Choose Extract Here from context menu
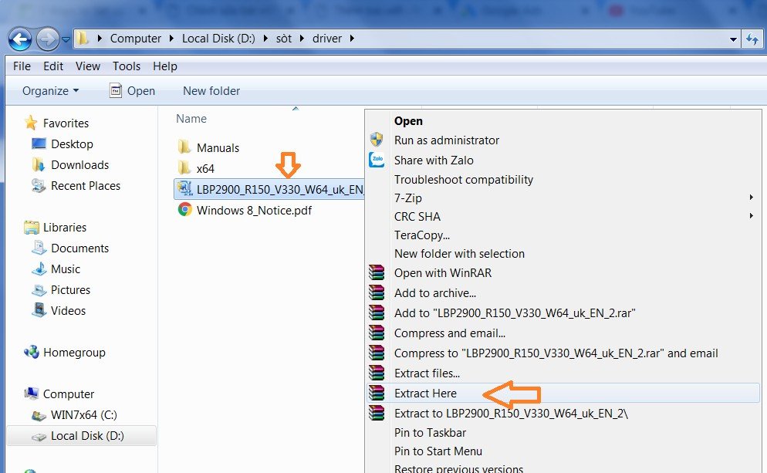This screenshot has width=767, height=473. [425, 394]
